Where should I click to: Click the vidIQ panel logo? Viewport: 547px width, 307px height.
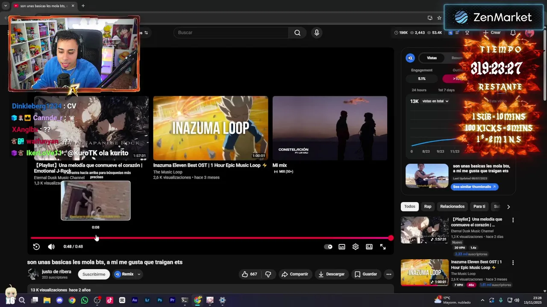point(410,58)
